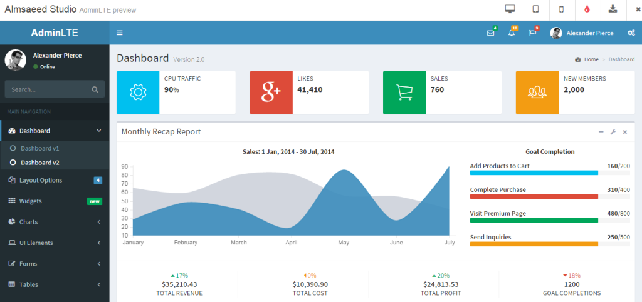Click the sidebar Search input field
Image resolution: width=642 pixels, height=302 pixels.
click(49, 89)
